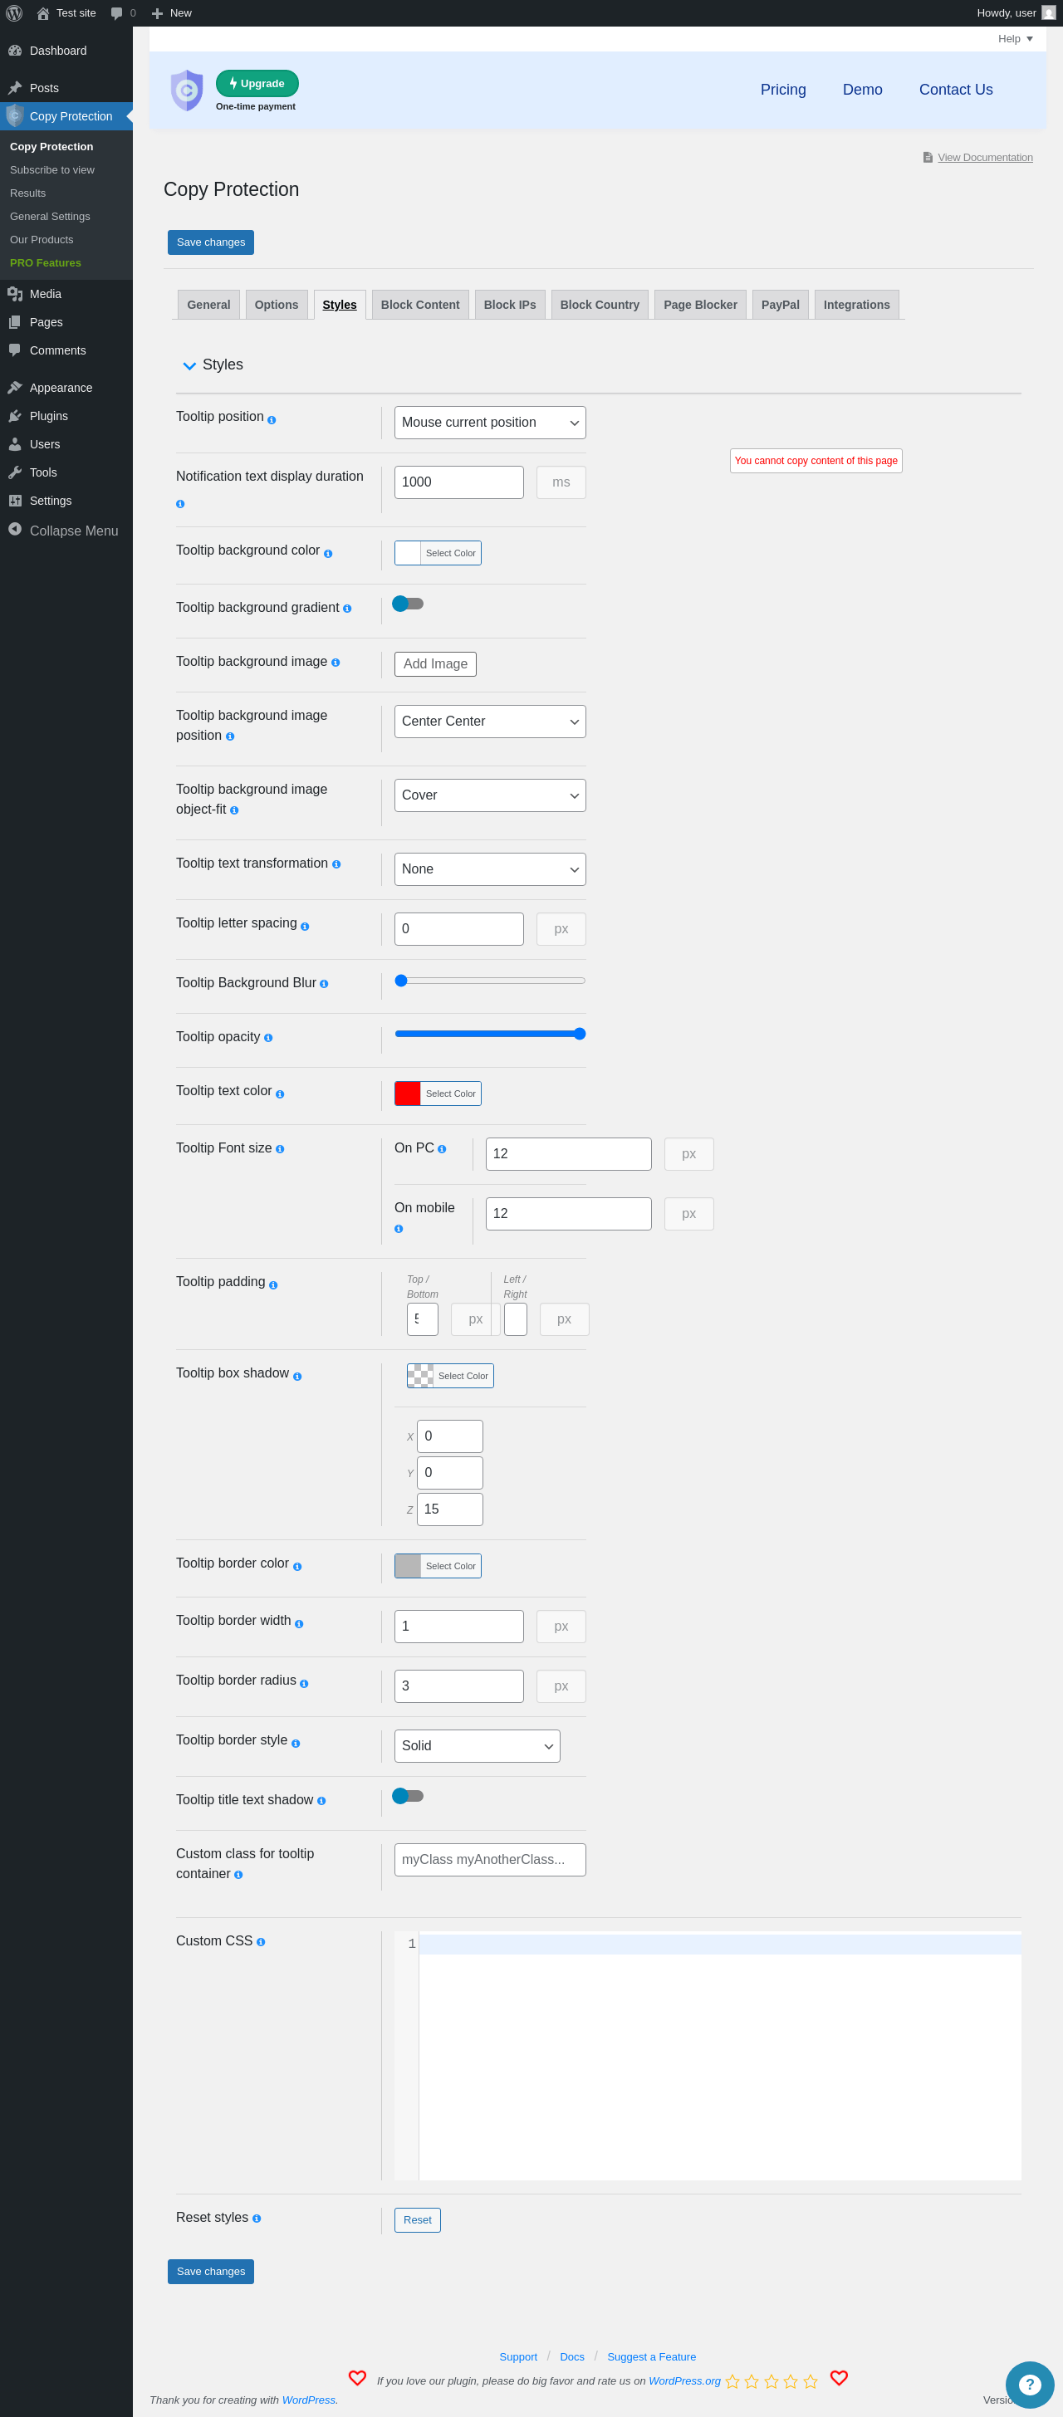The height and width of the screenshot is (2417, 1063).
Task: Click the Tooltip position info icon
Action: pos(271,420)
